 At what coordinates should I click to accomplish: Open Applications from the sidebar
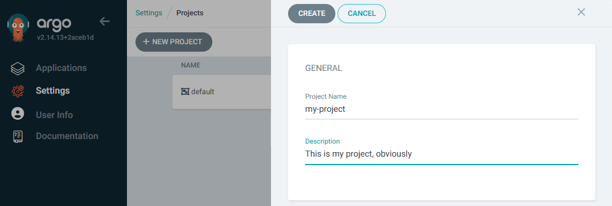pyautogui.click(x=61, y=68)
